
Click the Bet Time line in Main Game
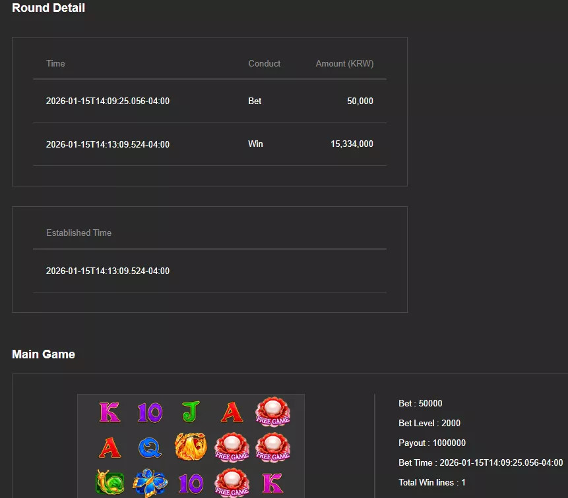[x=481, y=462]
